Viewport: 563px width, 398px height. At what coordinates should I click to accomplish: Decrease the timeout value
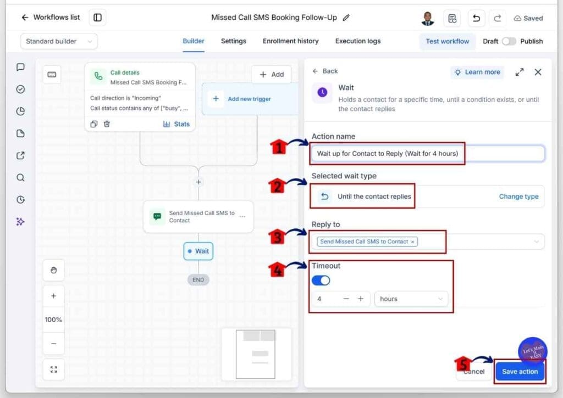[346, 299]
